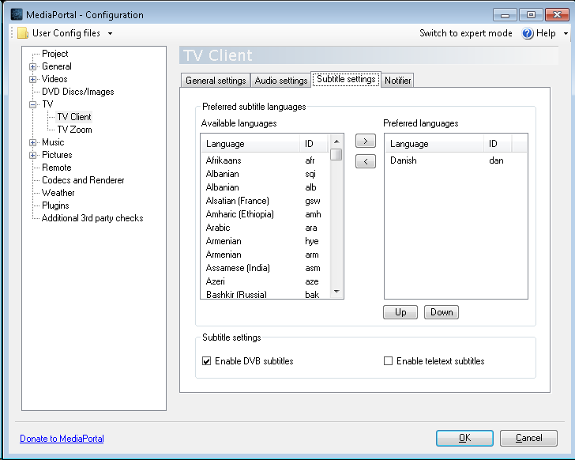This screenshot has width=575, height=460.
Task: Click the available languages scrollbar thumb
Action: click(336, 154)
